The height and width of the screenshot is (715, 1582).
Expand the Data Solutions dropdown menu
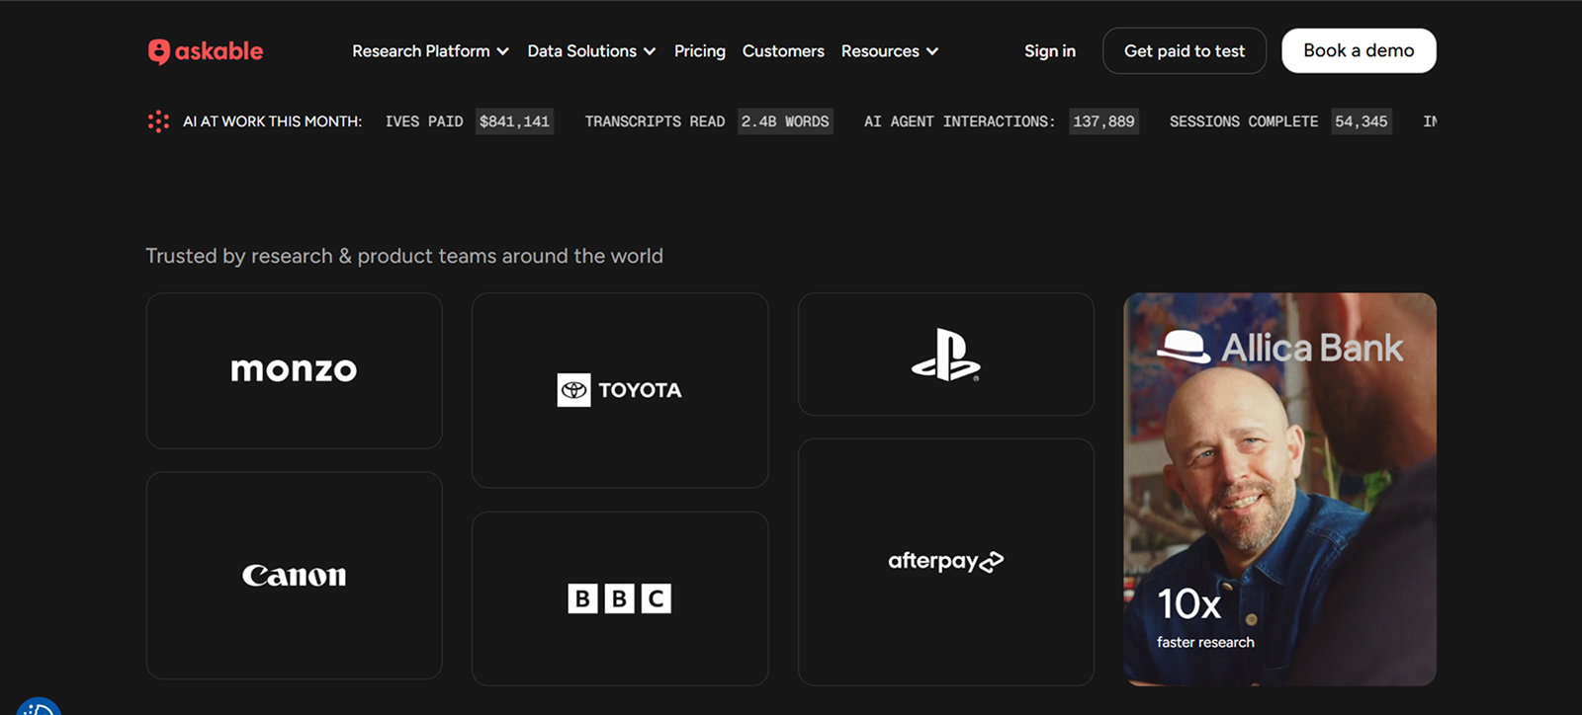(591, 51)
